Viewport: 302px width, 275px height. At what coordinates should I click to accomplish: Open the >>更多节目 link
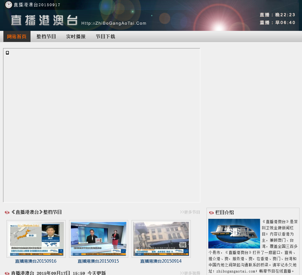click(x=190, y=212)
